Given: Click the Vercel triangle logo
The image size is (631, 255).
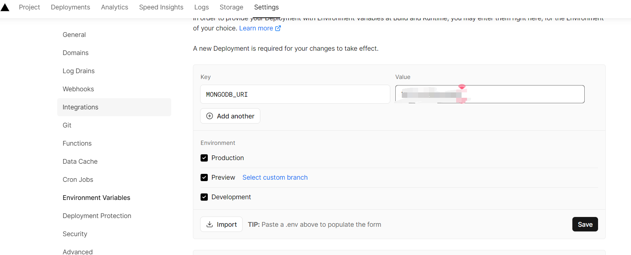Looking at the screenshot, I should click(x=5, y=7).
